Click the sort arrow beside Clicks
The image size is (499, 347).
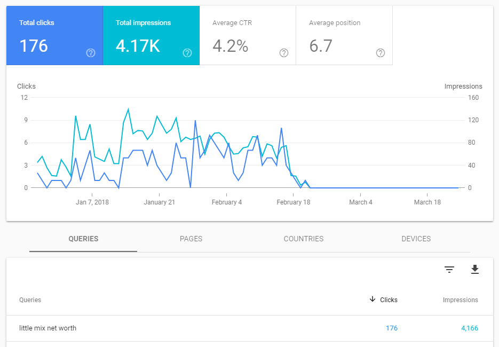(x=373, y=299)
